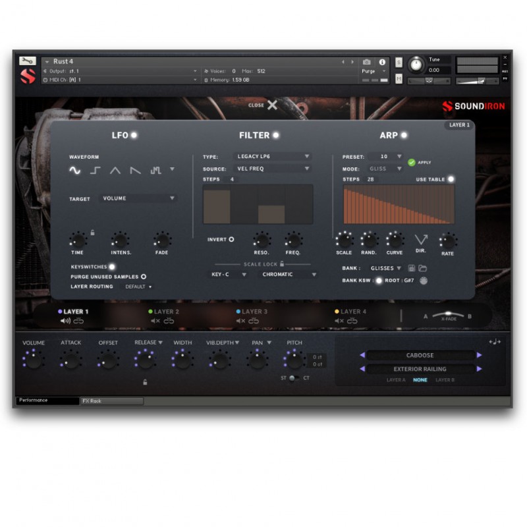The height and width of the screenshot is (527, 527).
Task: Click the snapshot camera icon
Action: tap(367, 62)
